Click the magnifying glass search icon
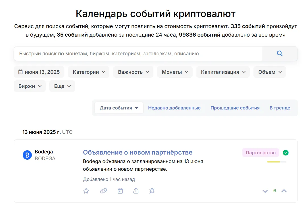Viewport: 308px width, 209px height. coord(280,54)
